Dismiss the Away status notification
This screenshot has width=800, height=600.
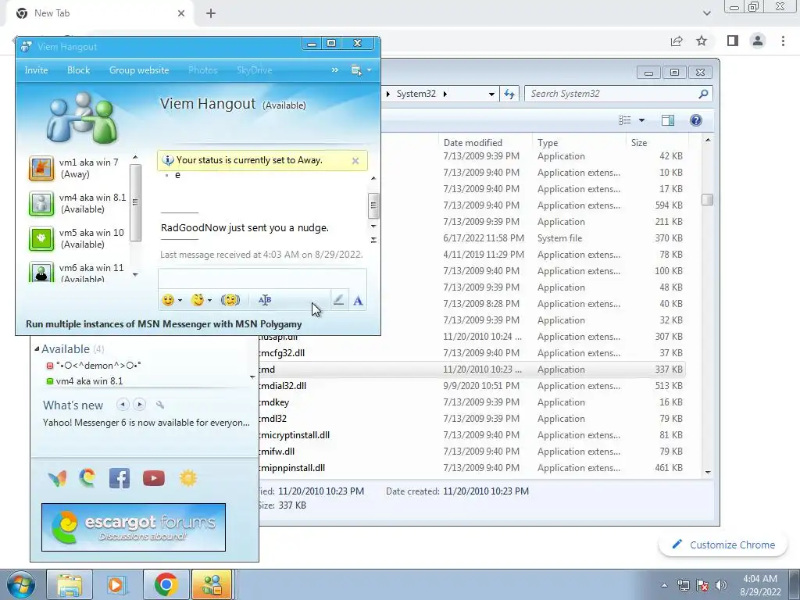tap(355, 161)
